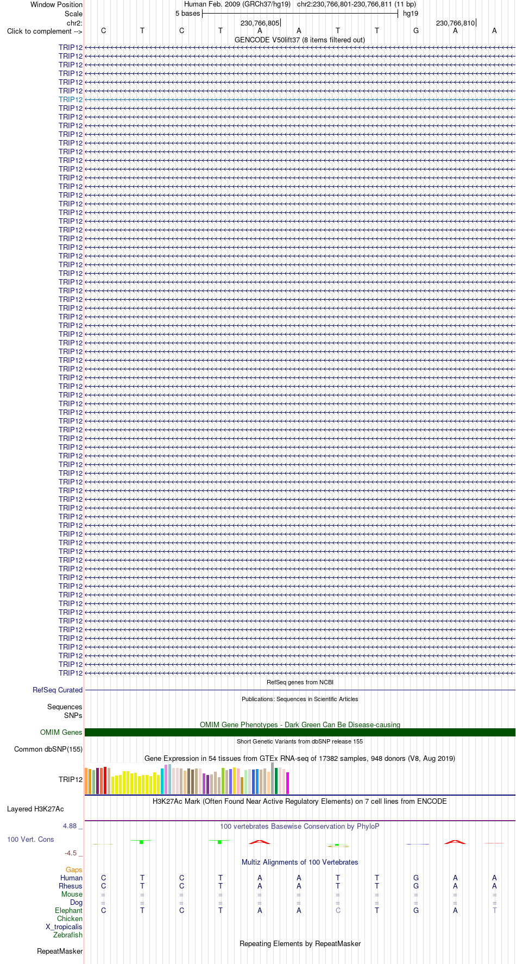
Task: Click the 100 Vert. Cons label
Action: tap(30, 839)
